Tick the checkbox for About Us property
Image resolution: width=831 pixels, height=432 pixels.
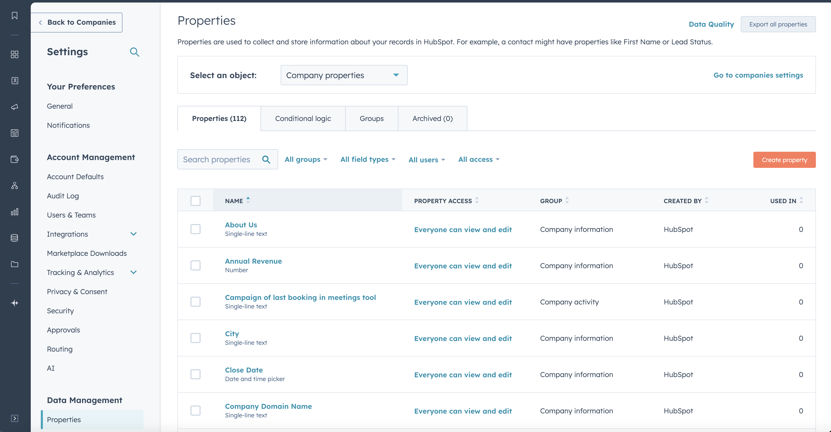click(195, 229)
